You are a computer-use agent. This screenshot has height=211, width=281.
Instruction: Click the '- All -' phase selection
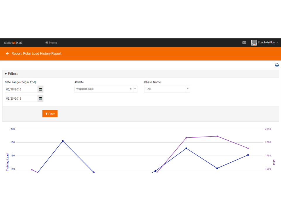coord(165,89)
